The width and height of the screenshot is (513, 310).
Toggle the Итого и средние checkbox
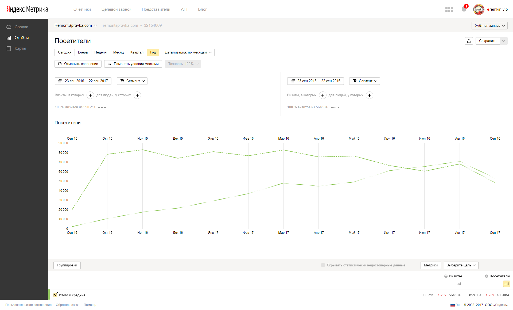[x=56, y=295]
